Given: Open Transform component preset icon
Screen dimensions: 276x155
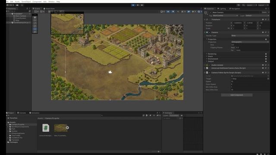Looking at the screenshot, I should coord(266,19).
